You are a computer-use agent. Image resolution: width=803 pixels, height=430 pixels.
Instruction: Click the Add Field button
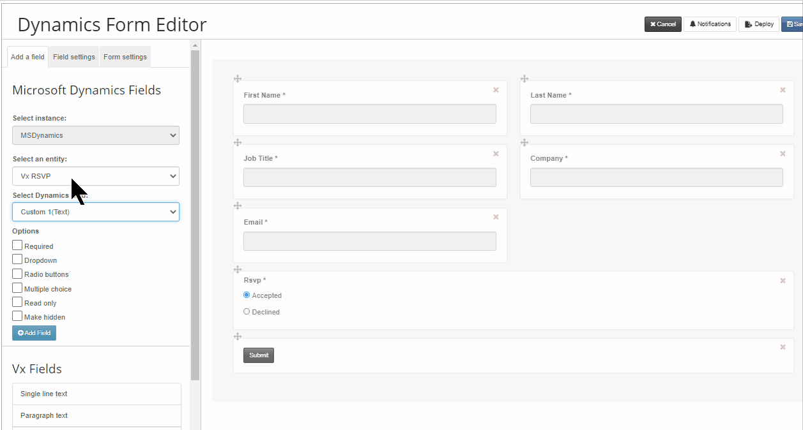tap(34, 333)
